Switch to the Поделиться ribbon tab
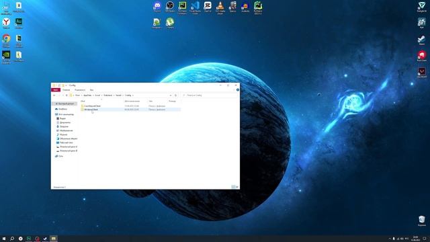Screen dimensions: 430x242 [80, 89]
